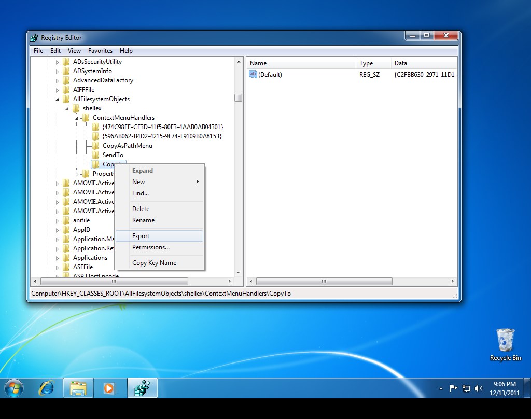Click the AllFilesystemObjects folder icon
The height and width of the screenshot is (419, 531).
pos(66,99)
